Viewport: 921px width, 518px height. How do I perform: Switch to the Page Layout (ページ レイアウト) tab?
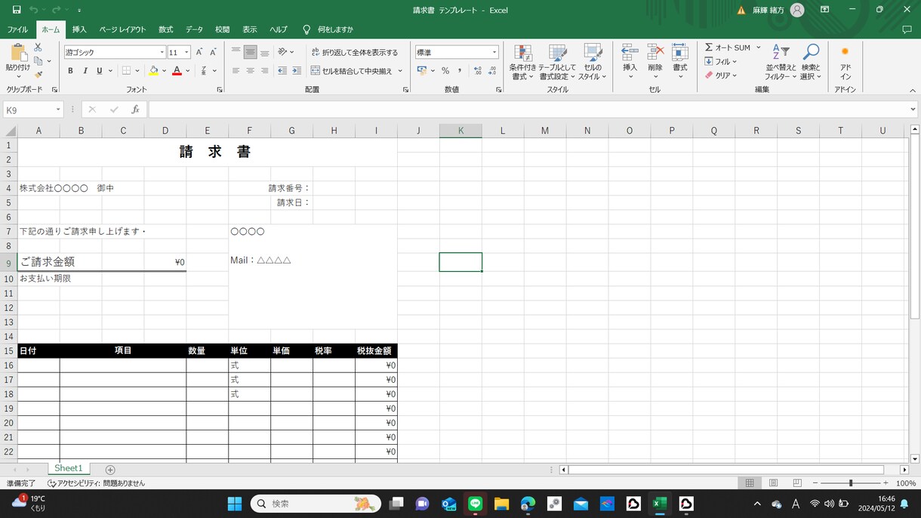click(x=122, y=29)
